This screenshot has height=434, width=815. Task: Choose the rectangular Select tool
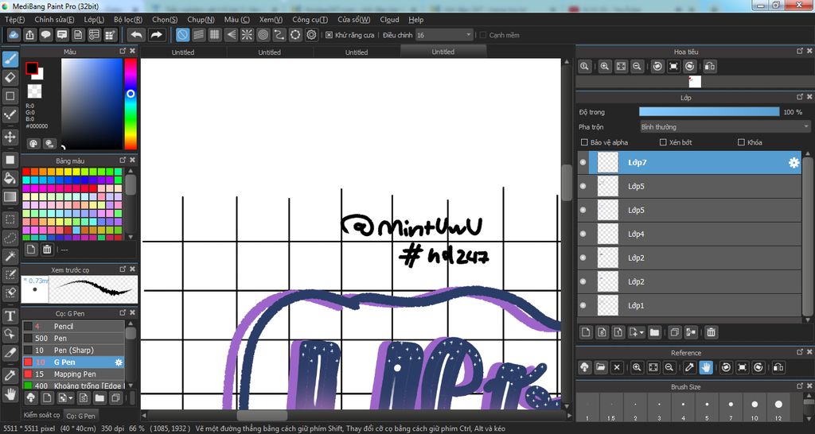[x=10, y=219]
